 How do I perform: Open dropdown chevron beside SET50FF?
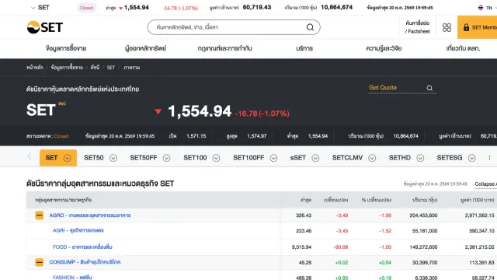[166, 158]
